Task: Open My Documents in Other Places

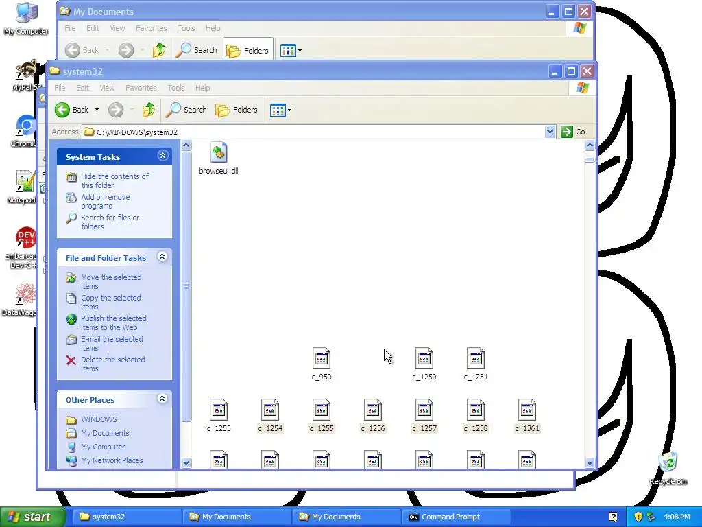Action: pos(105,434)
